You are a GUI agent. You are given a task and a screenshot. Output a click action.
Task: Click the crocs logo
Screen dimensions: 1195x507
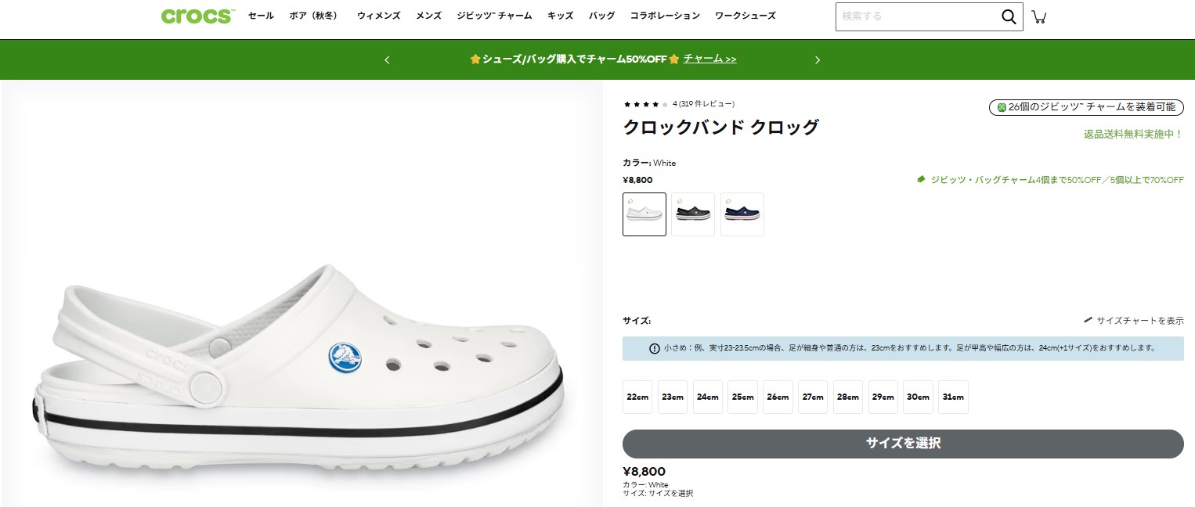click(196, 16)
